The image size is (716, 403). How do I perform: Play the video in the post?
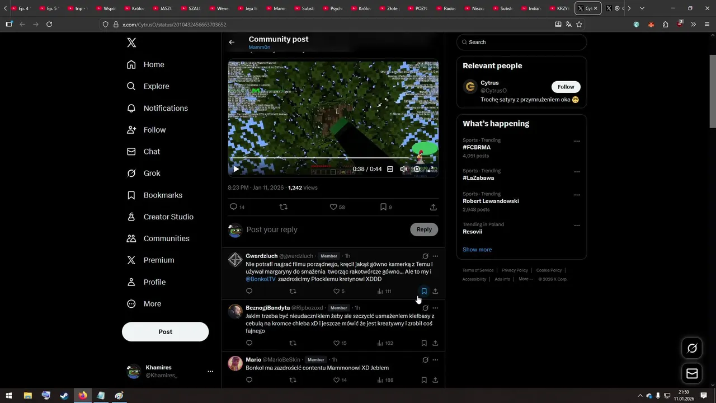236,169
